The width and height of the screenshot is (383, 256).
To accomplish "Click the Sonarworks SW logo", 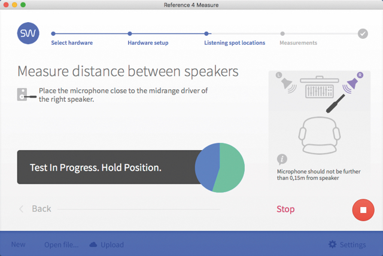I will [28, 33].
